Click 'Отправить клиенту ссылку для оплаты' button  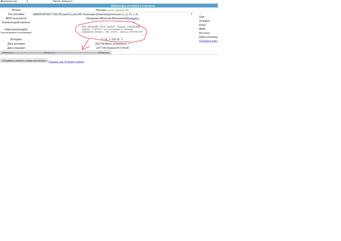(x=24, y=60)
